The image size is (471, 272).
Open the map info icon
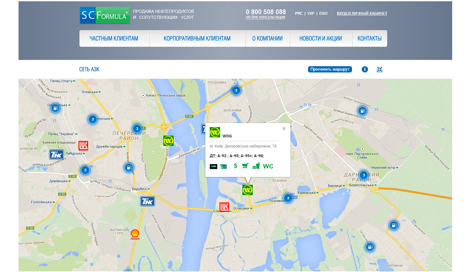[365, 69]
